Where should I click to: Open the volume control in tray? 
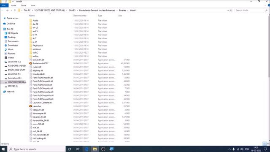242,149
